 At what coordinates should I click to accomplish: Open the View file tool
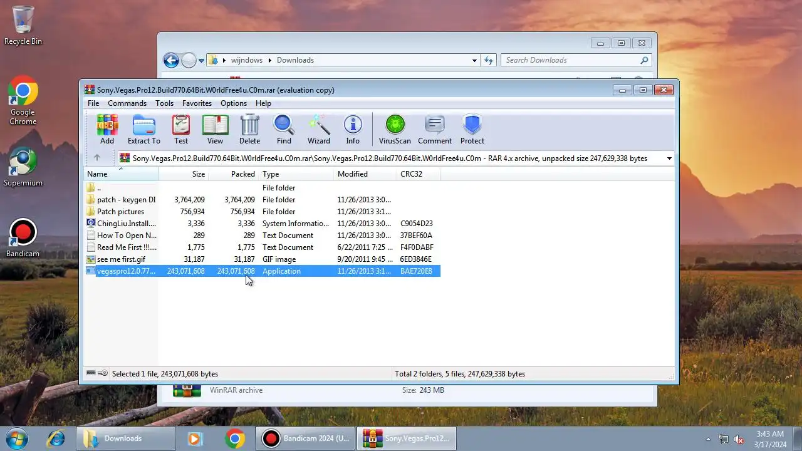point(215,130)
